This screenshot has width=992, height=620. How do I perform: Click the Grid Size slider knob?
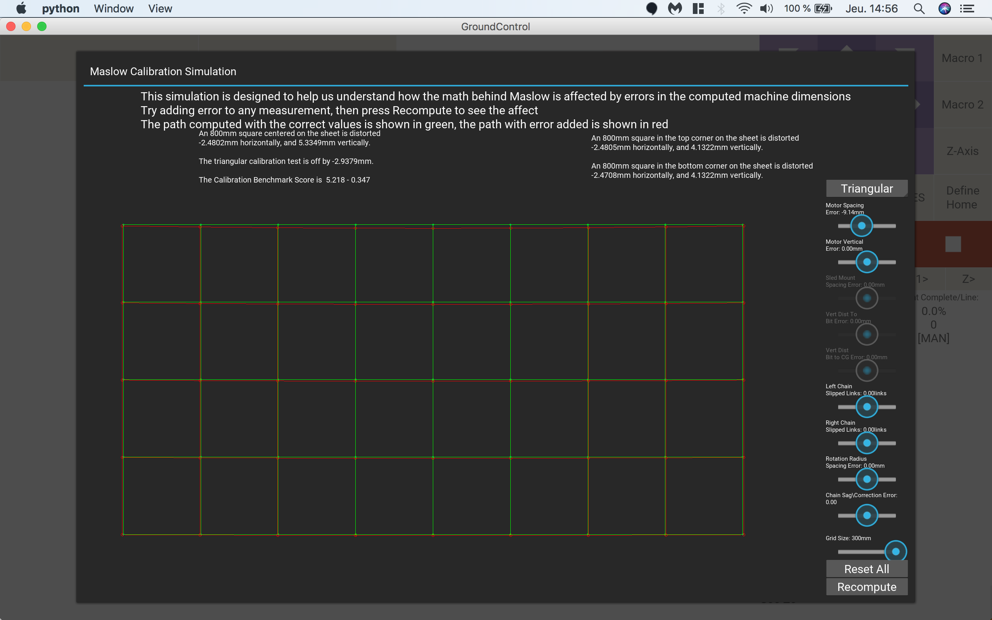pos(895,551)
